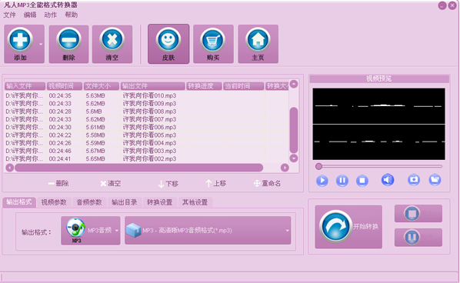Switch to the 音频参数 tab
This screenshot has height=283, width=460.
[x=89, y=202]
